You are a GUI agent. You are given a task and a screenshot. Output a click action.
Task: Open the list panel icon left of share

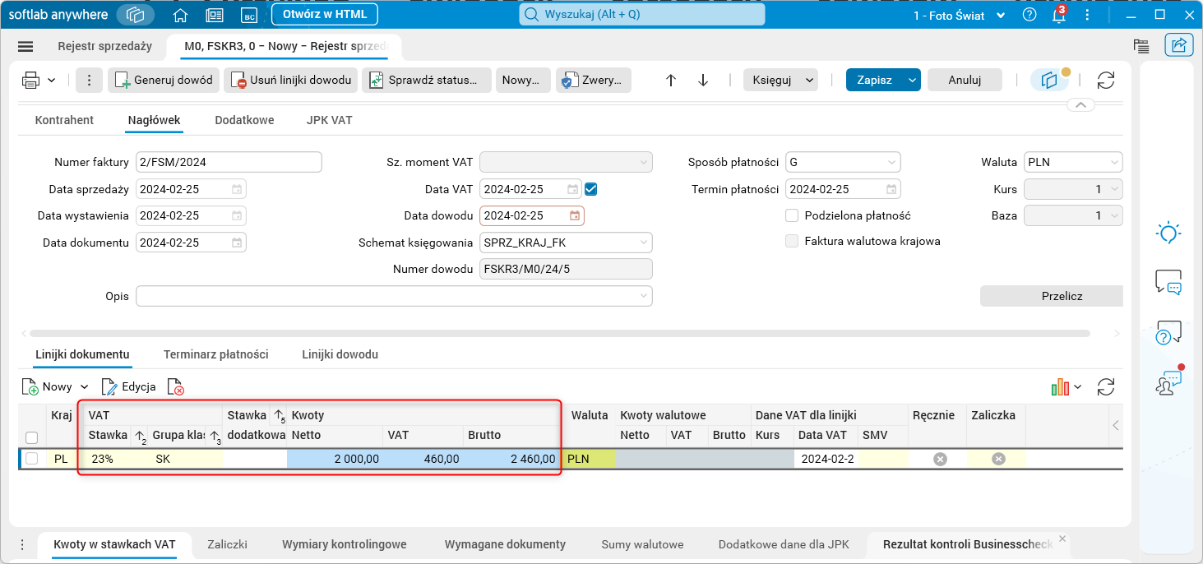[x=1141, y=46]
